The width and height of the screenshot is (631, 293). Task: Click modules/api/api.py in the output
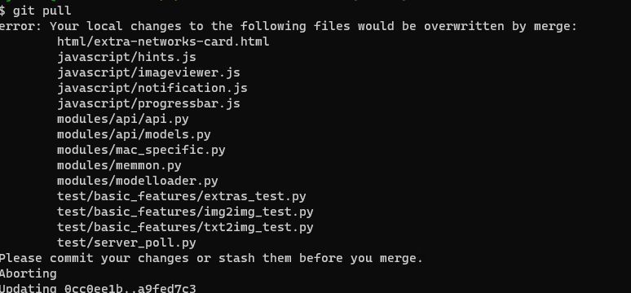(x=123, y=120)
